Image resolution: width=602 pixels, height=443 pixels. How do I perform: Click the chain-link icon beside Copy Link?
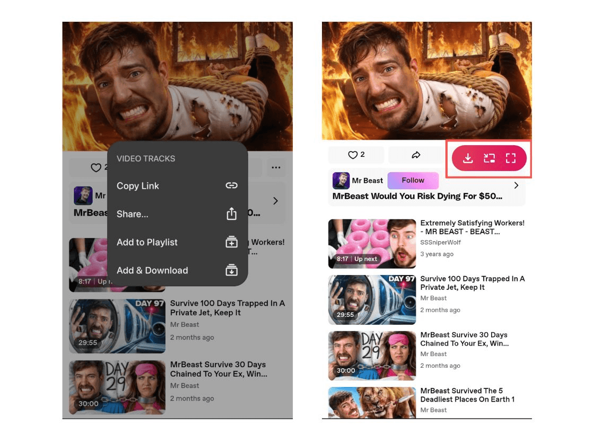pos(231,185)
